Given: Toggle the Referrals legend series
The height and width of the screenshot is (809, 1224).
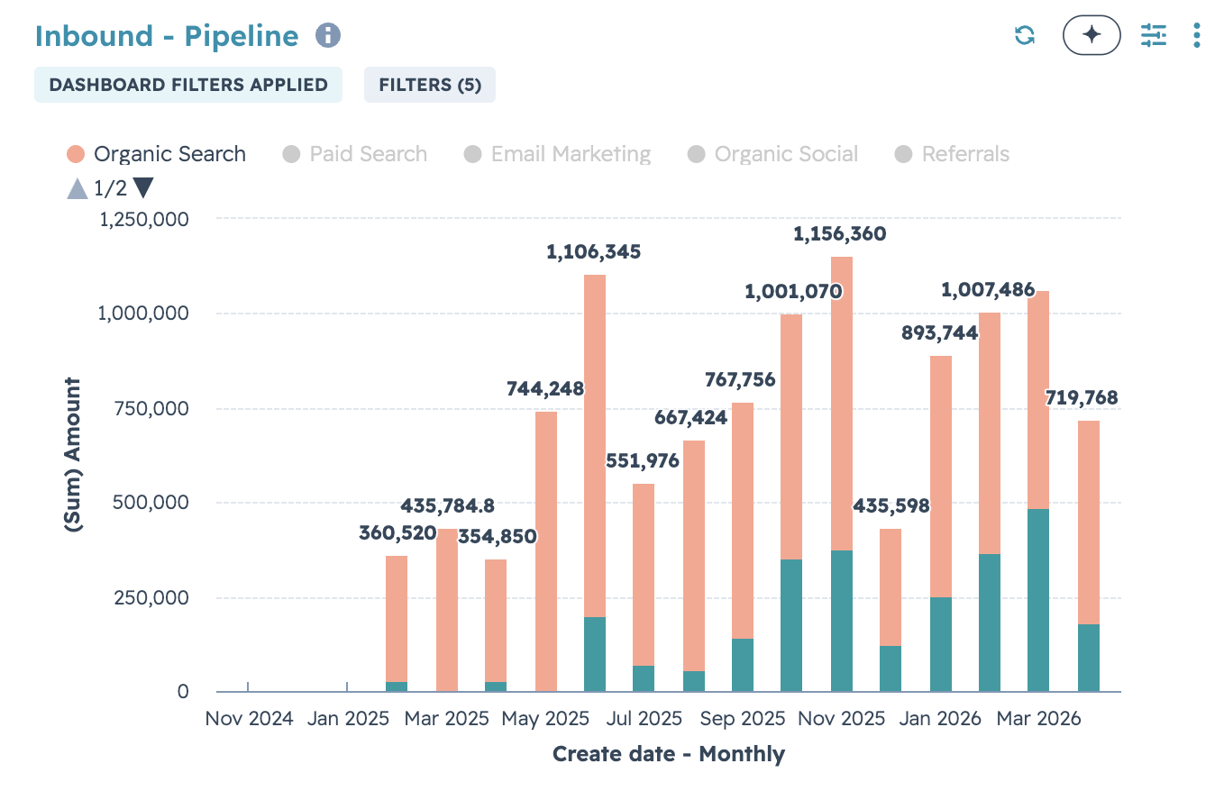Looking at the screenshot, I should coord(952,154).
